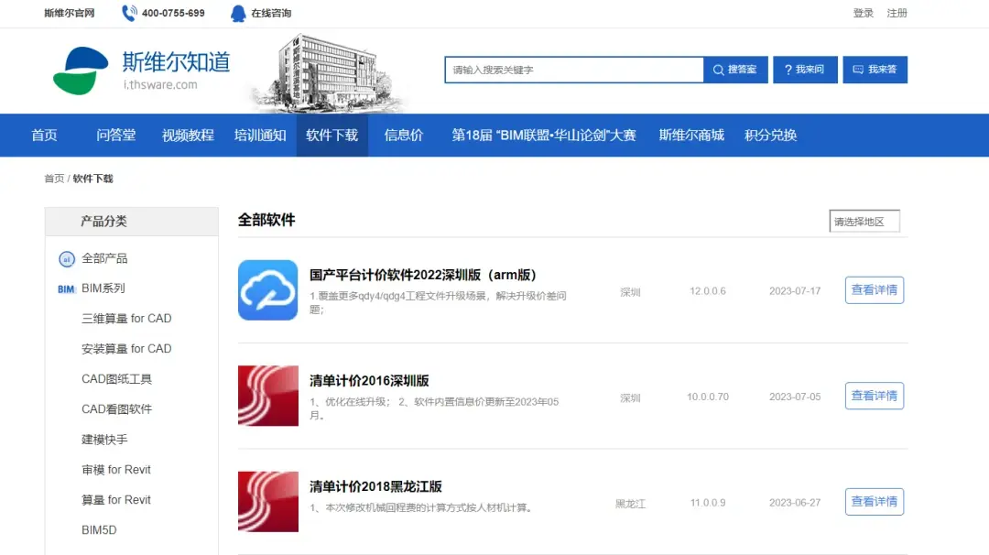
Task: Open the blue cloud software icon
Action: (268, 290)
